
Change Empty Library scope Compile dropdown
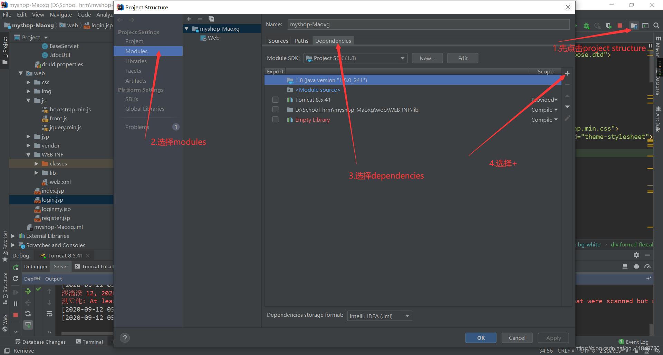pyautogui.click(x=545, y=120)
